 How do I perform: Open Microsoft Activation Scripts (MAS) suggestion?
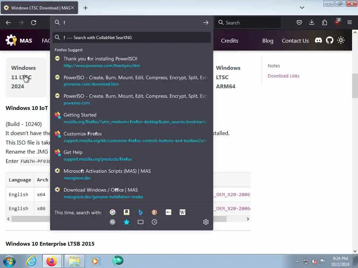click(131, 174)
